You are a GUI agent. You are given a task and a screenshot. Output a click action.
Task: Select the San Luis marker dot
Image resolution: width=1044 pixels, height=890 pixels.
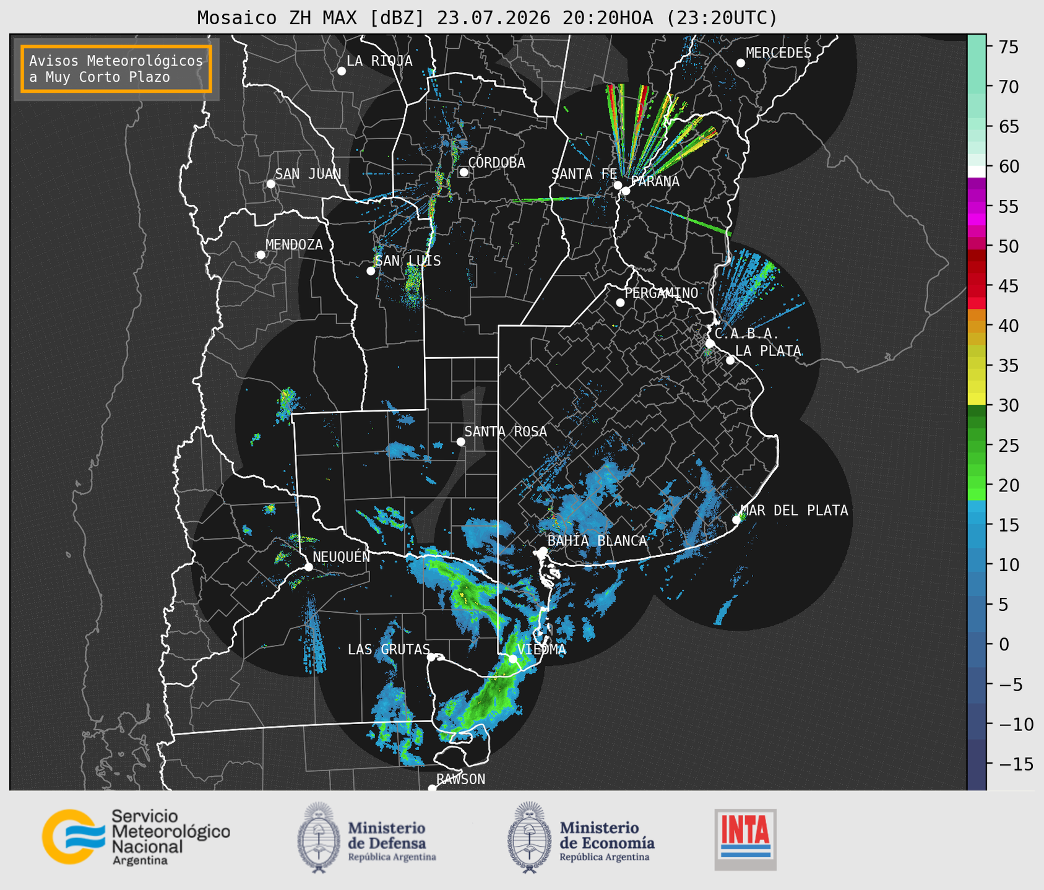[x=371, y=271]
